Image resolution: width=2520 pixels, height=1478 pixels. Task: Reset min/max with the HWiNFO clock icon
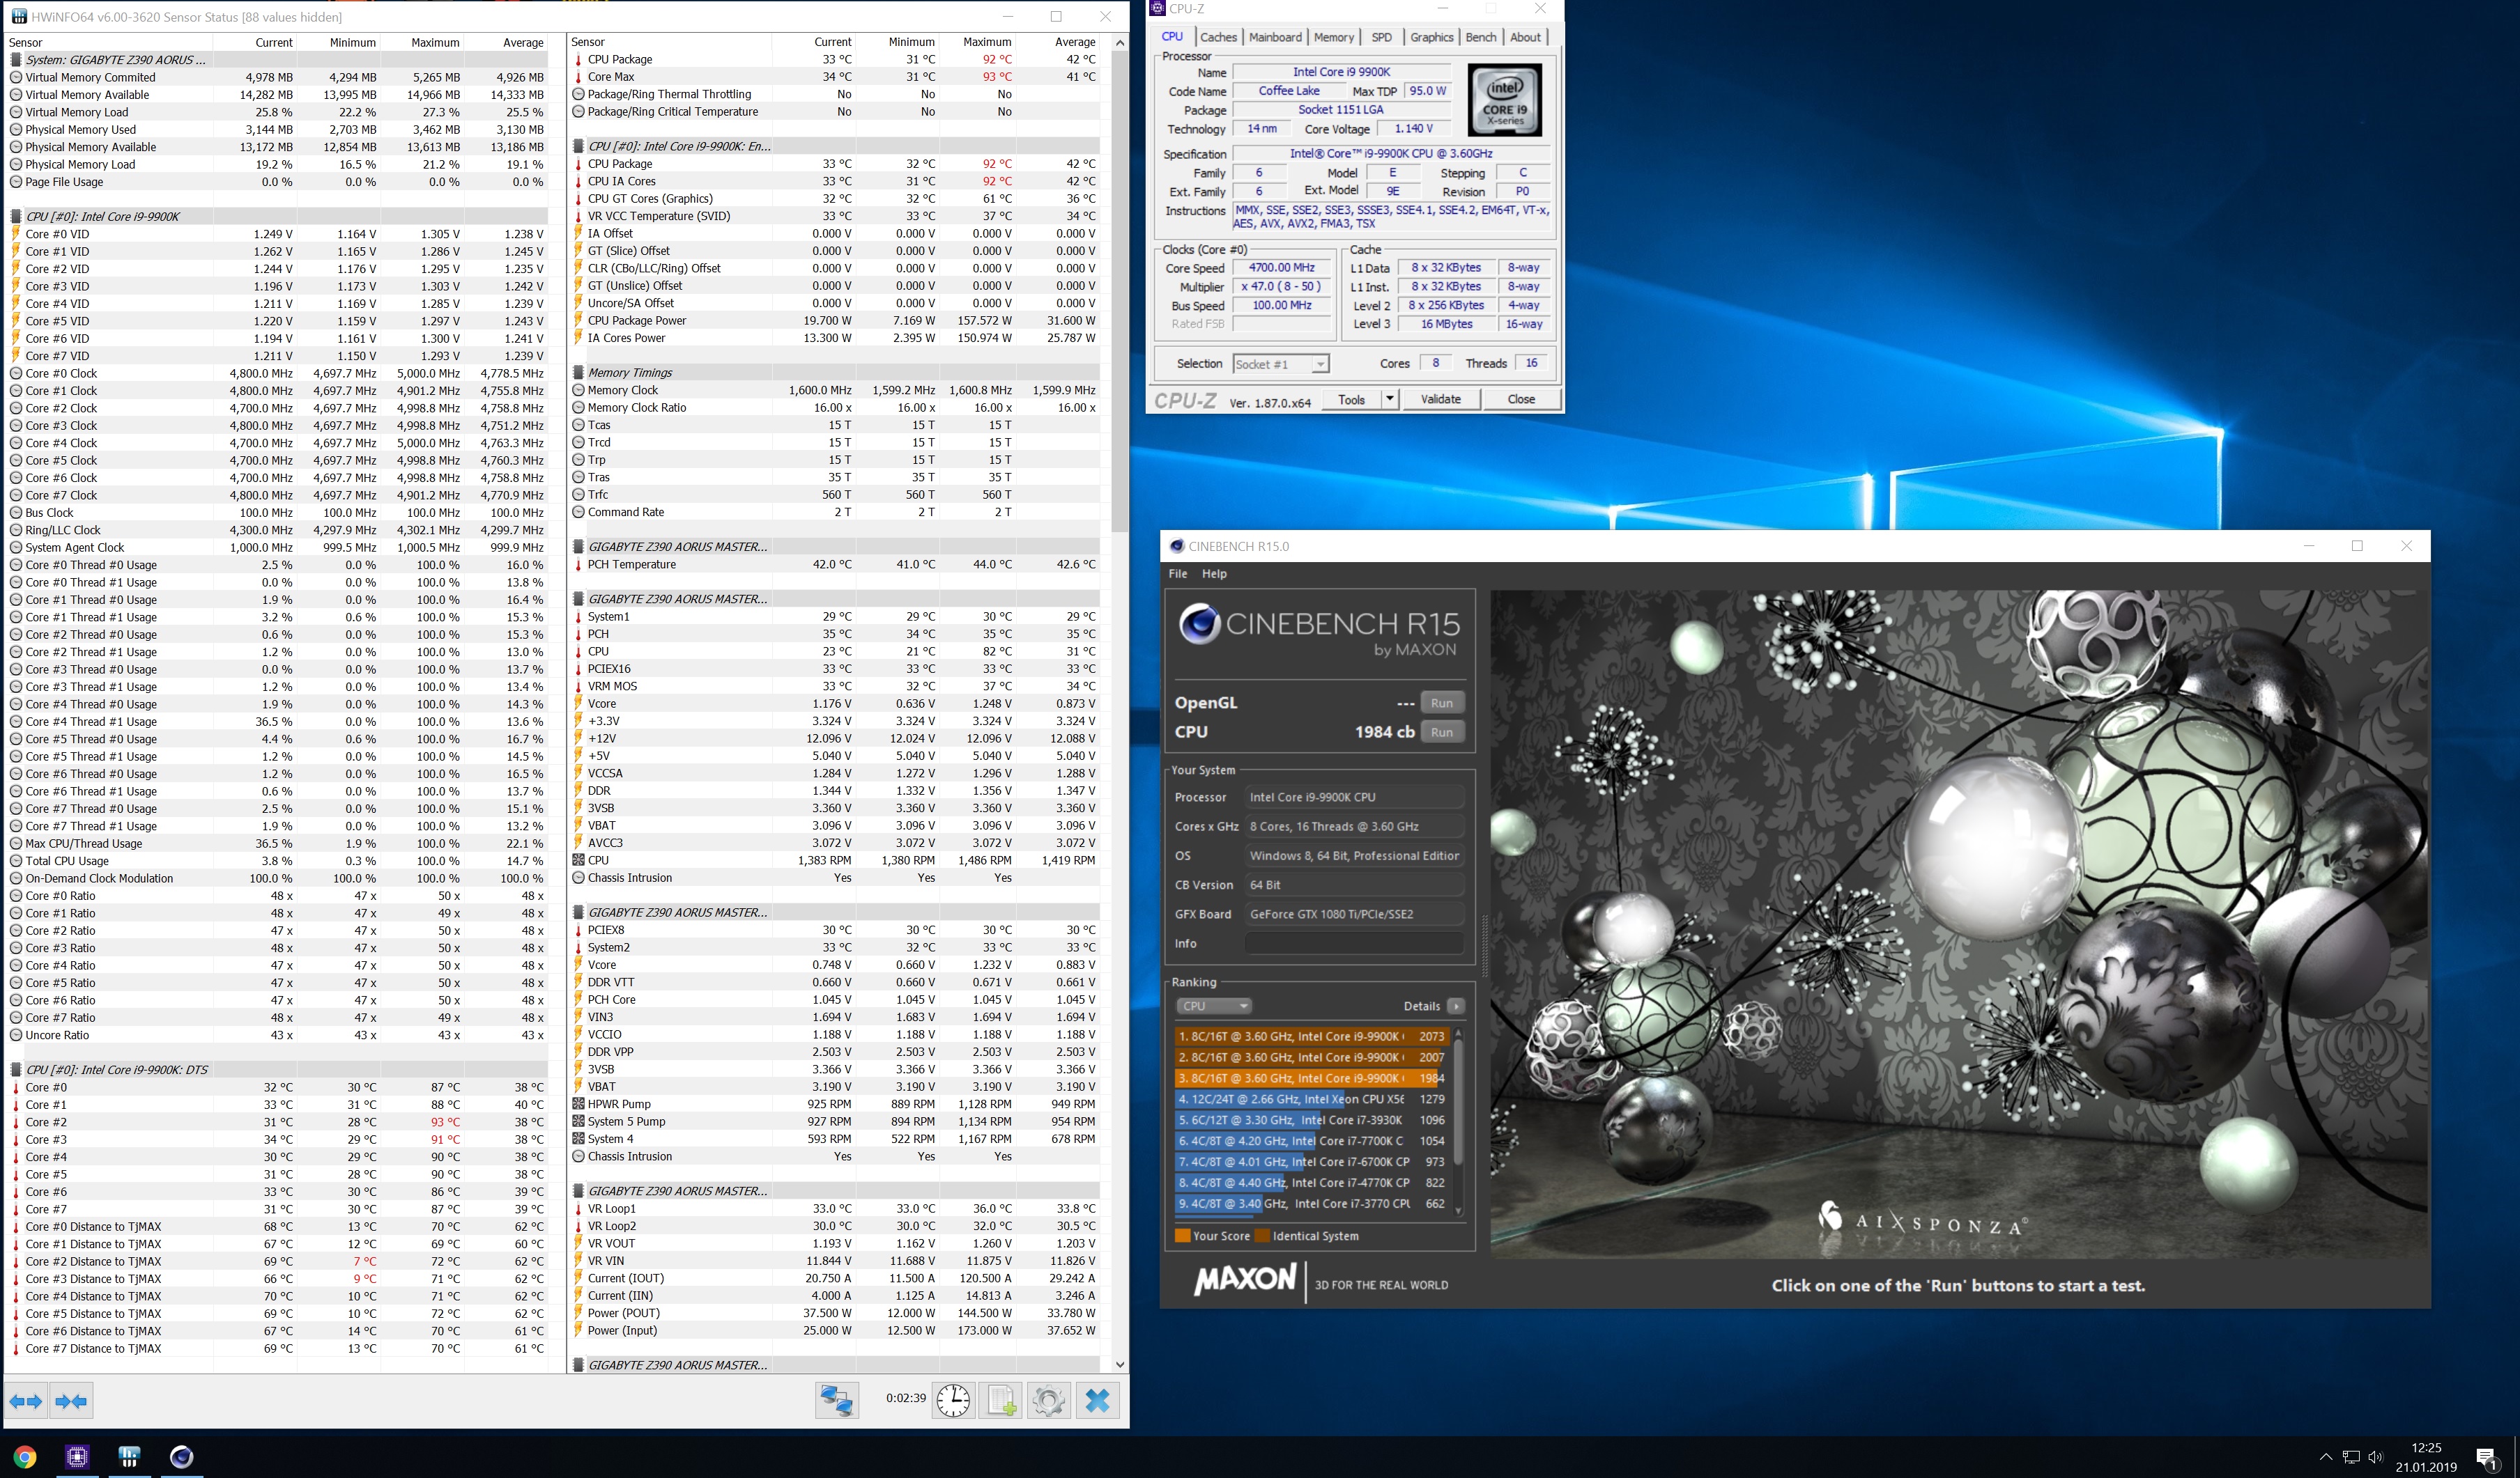point(953,1400)
